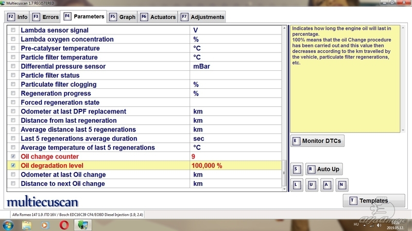Select Lambda sensor signal parameter name
The image size is (412, 231).
pos(55,30)
